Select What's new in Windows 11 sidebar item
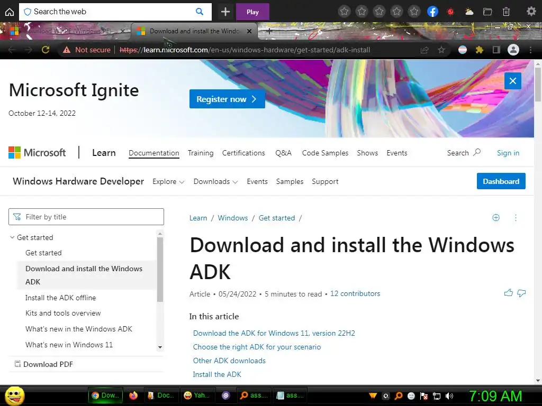 pyautogui.click(x=69, y=345)
